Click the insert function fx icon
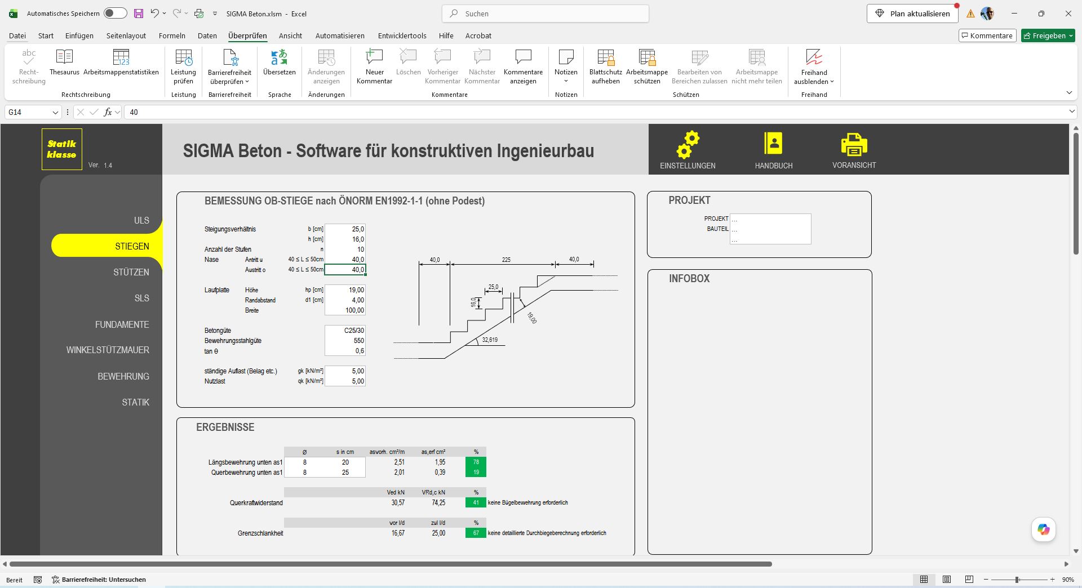The width and height of the screenshot is (1082, 588). 108,112
